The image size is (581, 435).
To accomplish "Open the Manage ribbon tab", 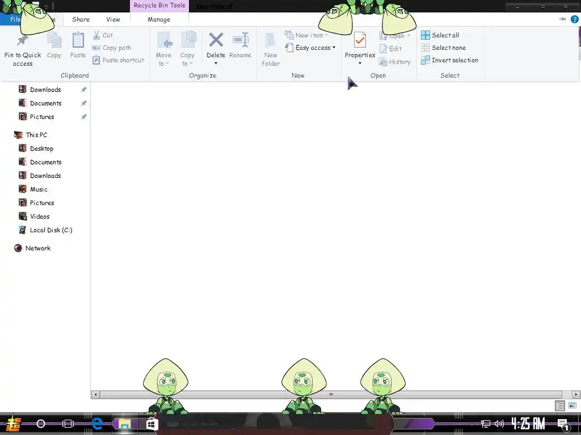I will coord(159,19).
